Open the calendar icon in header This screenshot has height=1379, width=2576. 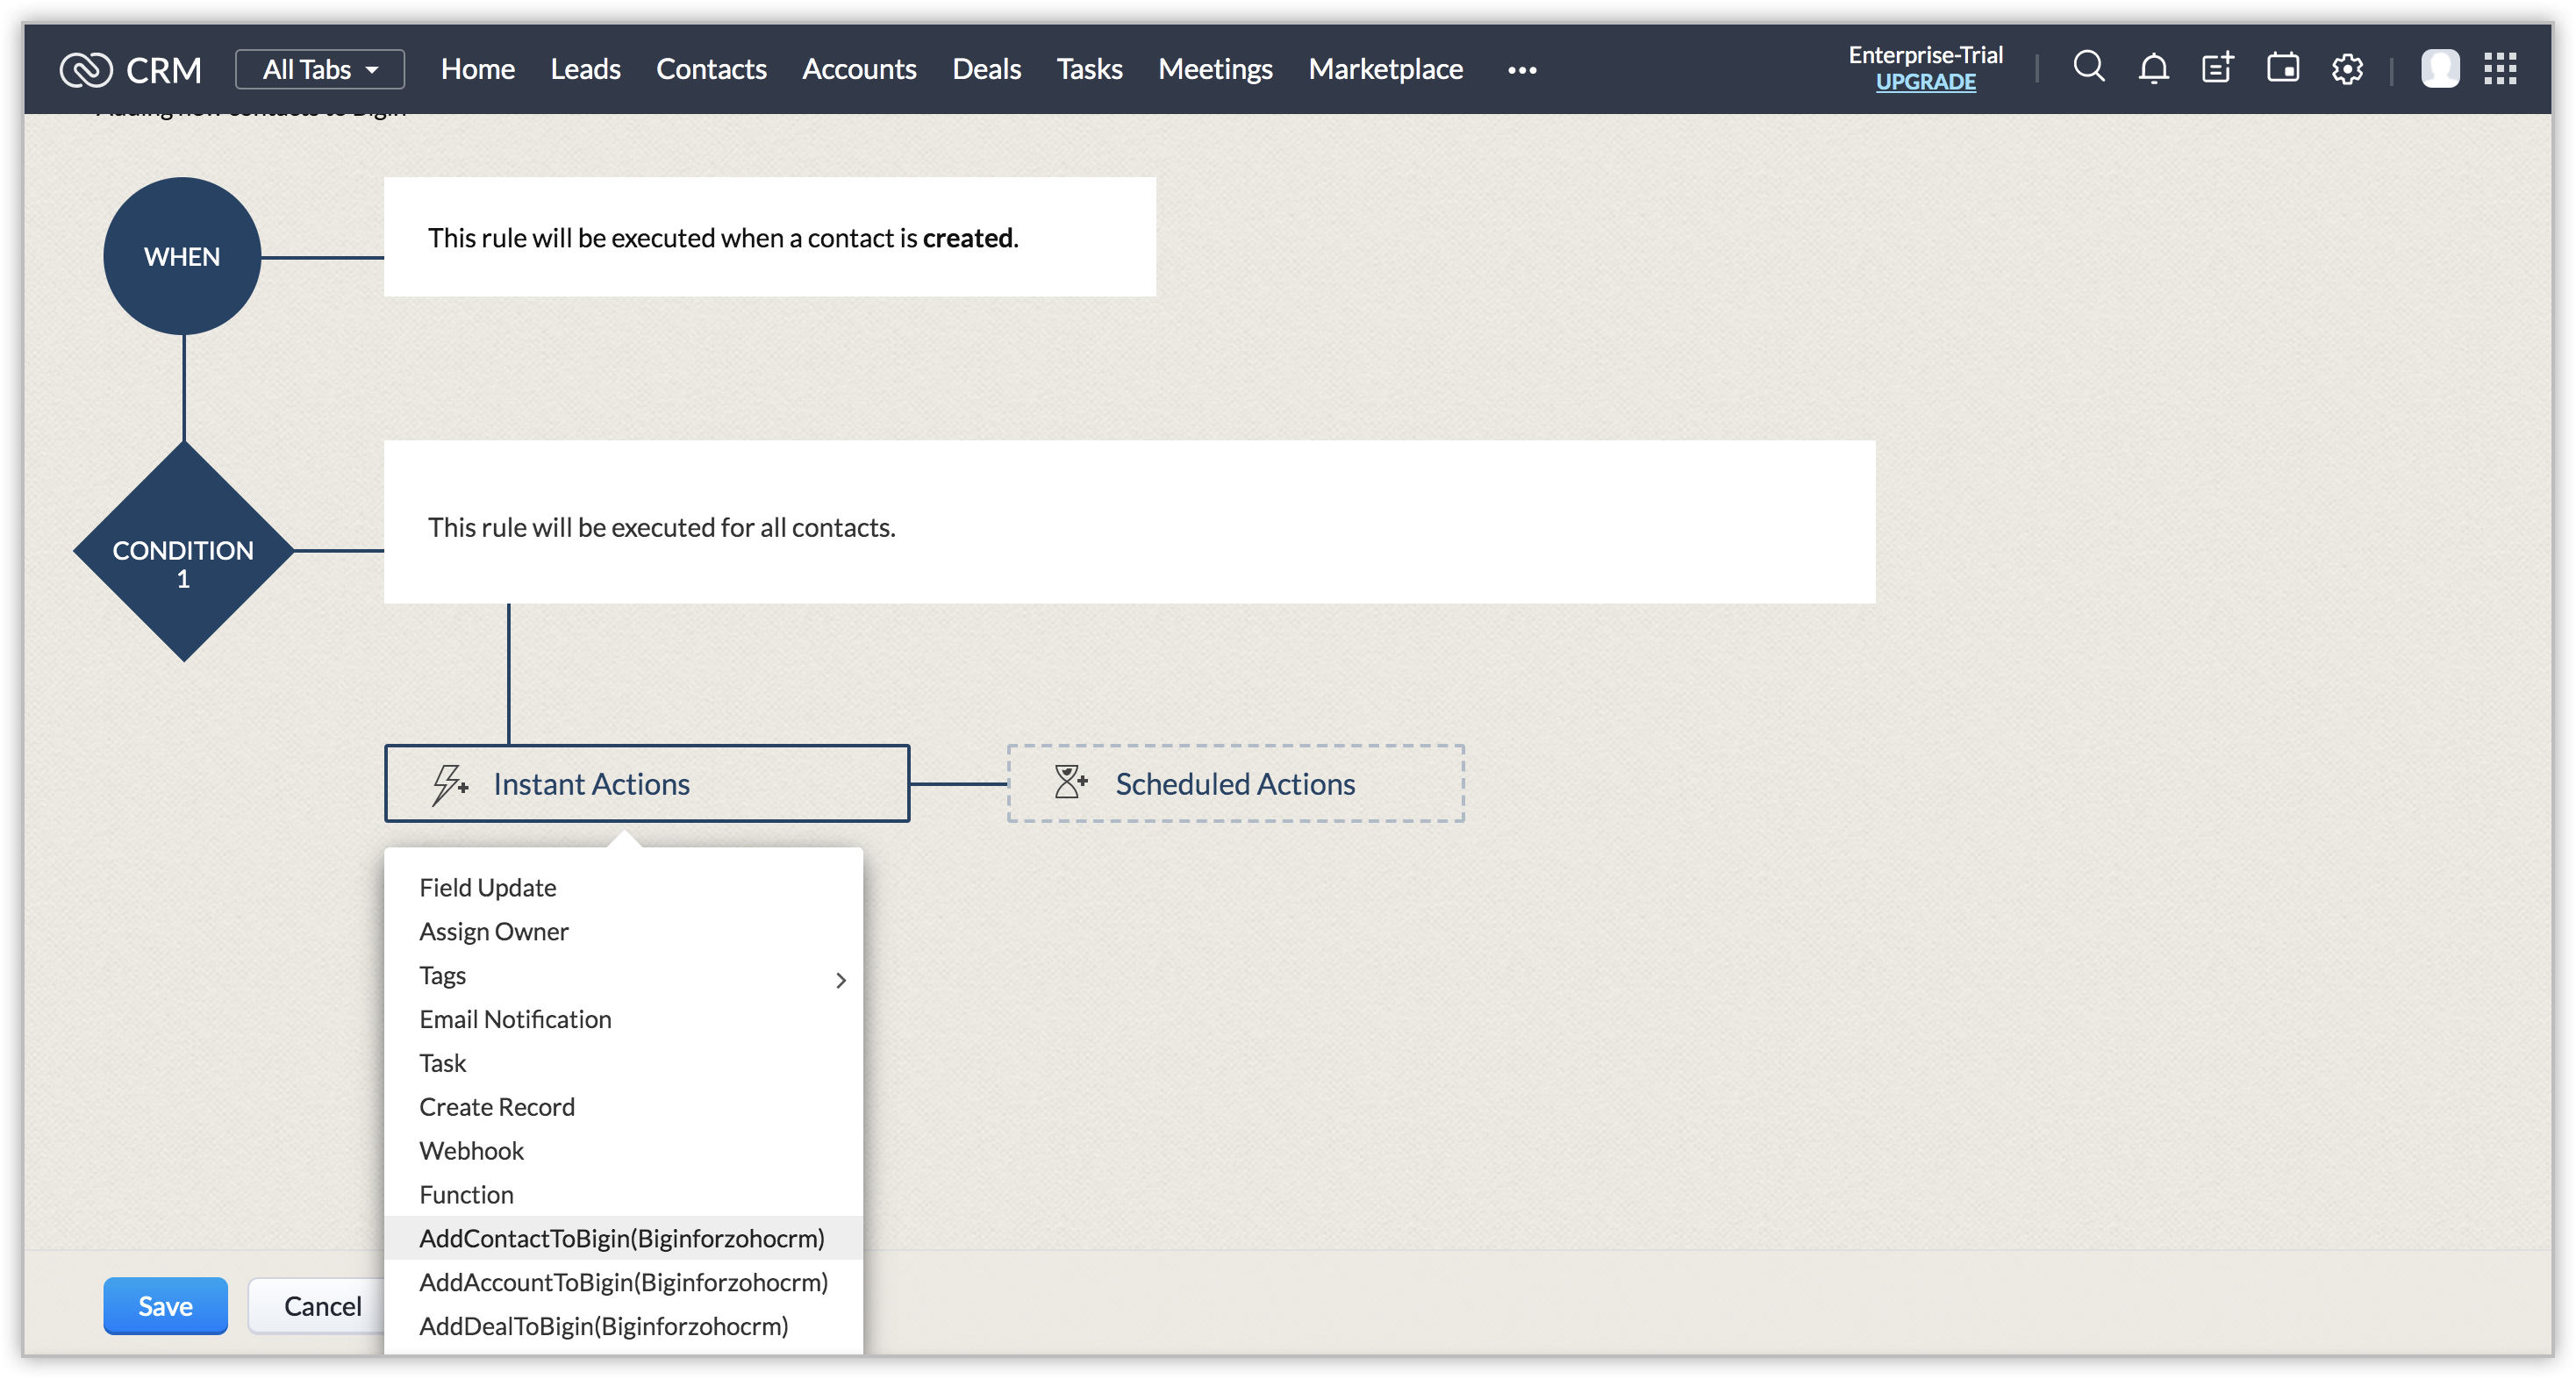coord(2282,68)
